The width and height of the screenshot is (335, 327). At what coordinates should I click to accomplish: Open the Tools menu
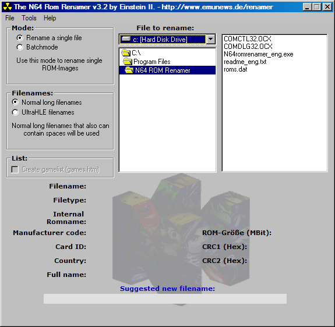29,18
